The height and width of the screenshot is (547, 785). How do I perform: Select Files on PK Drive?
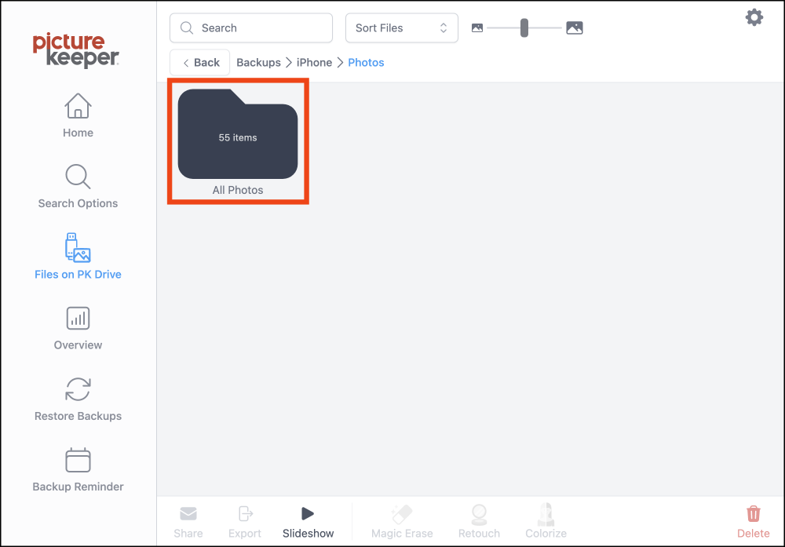coord(78,257)
